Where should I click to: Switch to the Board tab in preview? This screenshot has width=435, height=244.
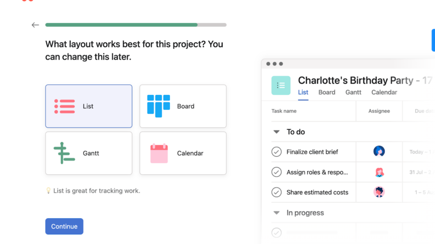[x=327, y=92]
